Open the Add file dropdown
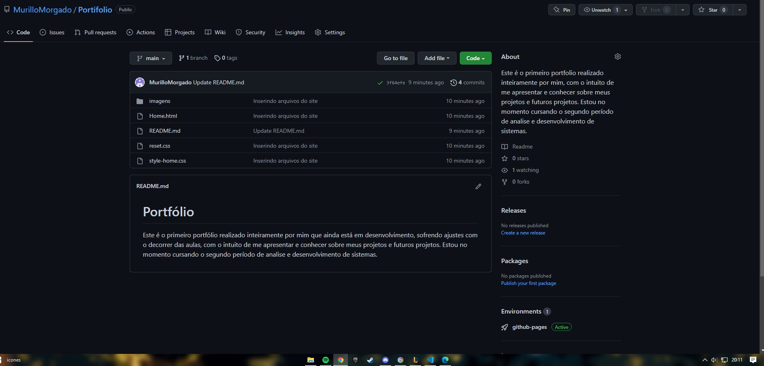764x366 pixels. click(437, 58)
